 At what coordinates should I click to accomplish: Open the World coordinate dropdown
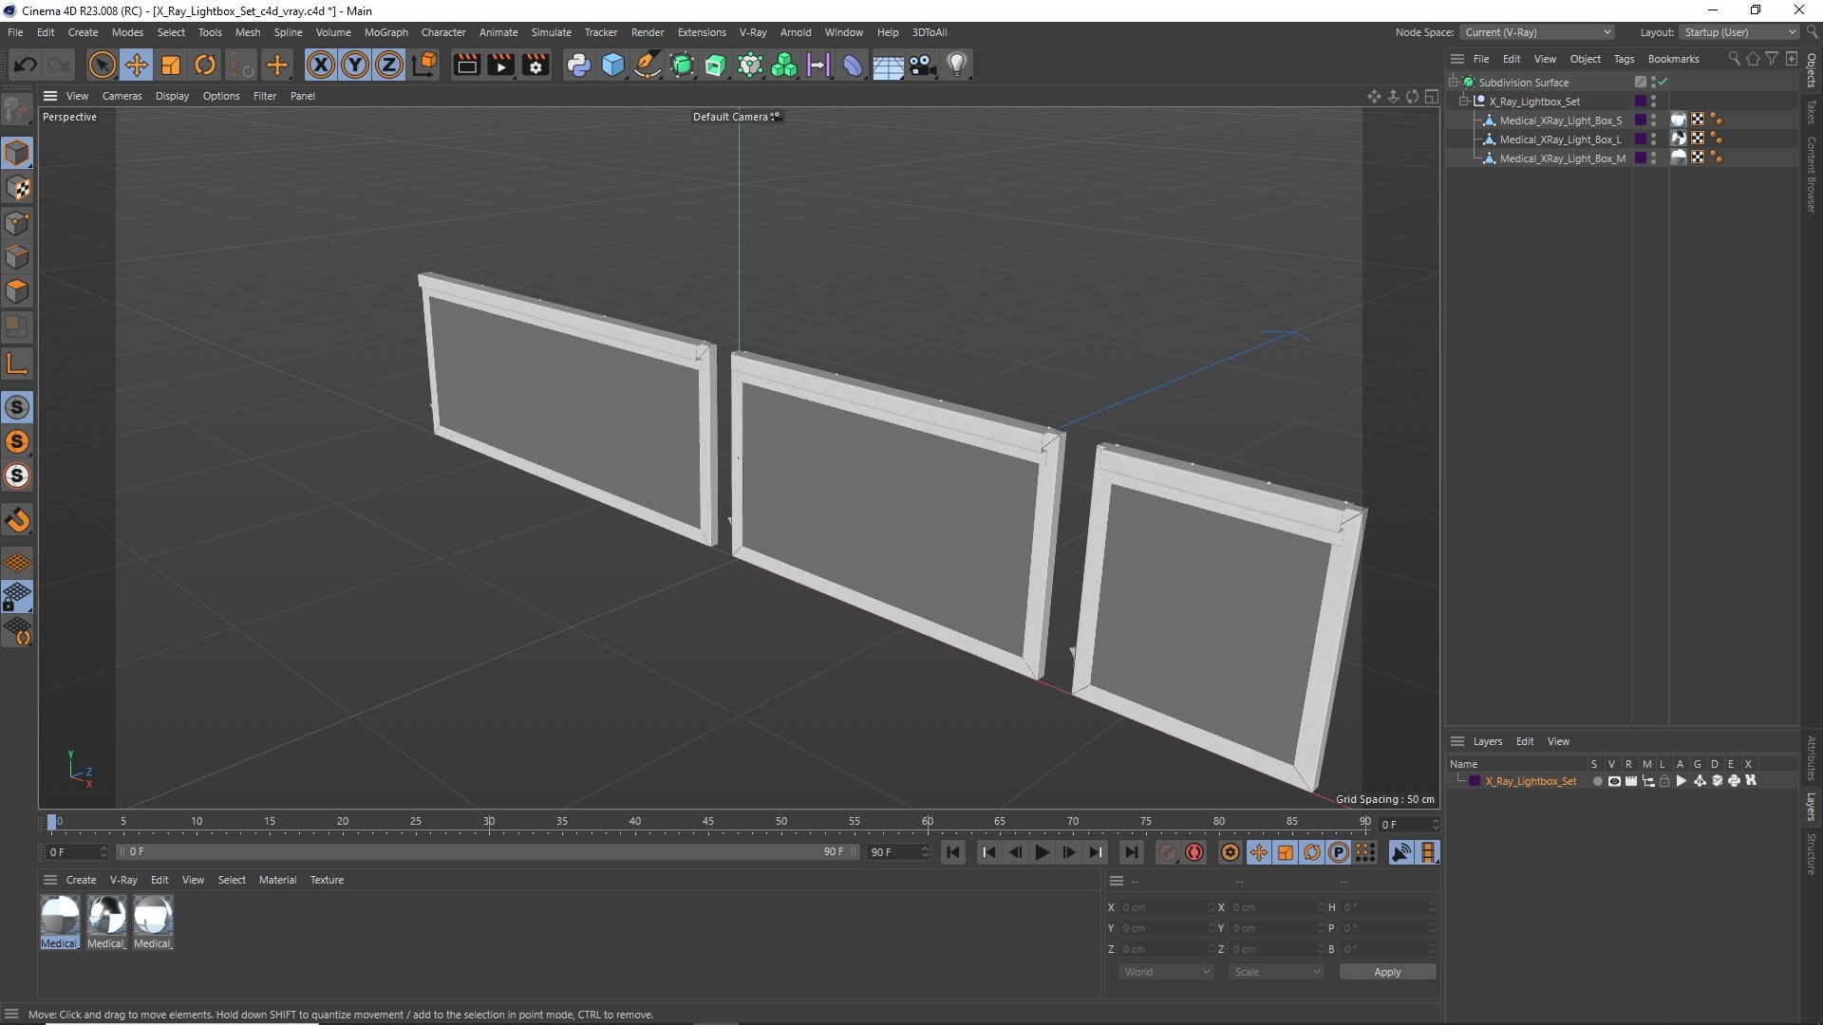pos(1166,972)
